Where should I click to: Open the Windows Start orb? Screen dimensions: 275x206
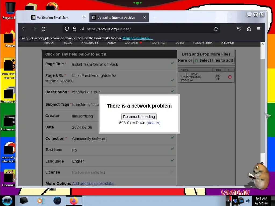point(7,201)
